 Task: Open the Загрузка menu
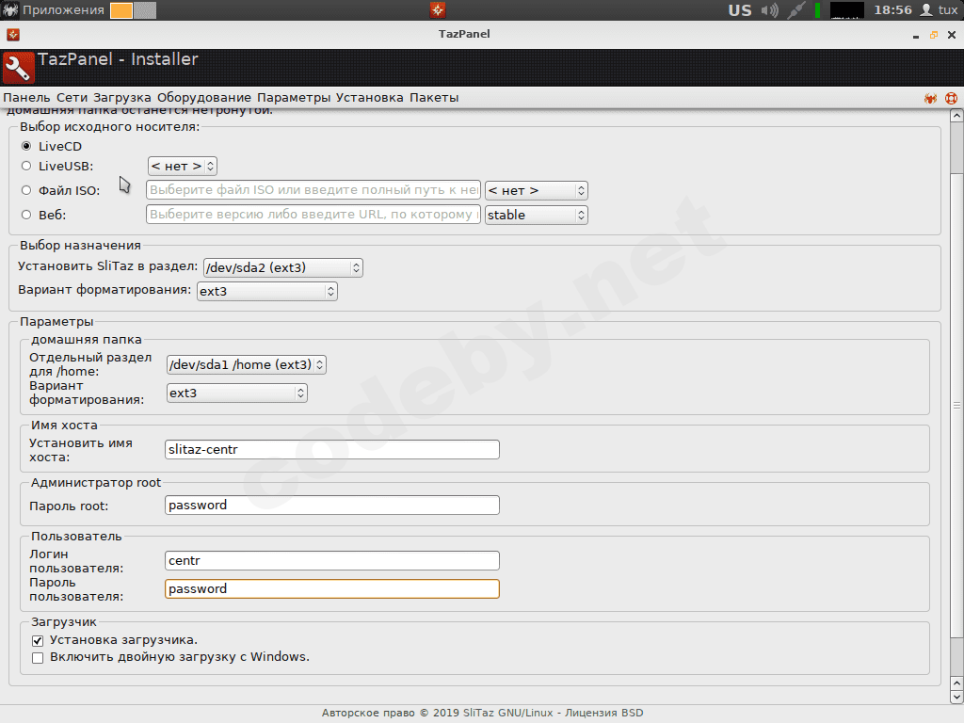click(121, 98)
